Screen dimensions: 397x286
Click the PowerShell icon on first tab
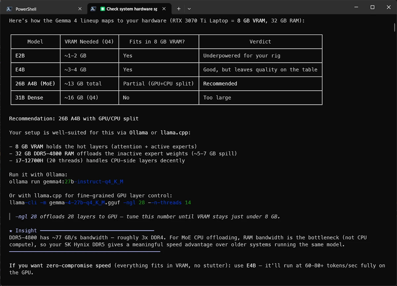pos(10,9)
